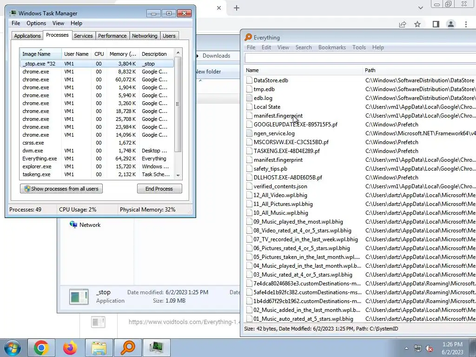
Task: Open the taskbar clock showing 1:26 PM
Action: coord(452,348)
